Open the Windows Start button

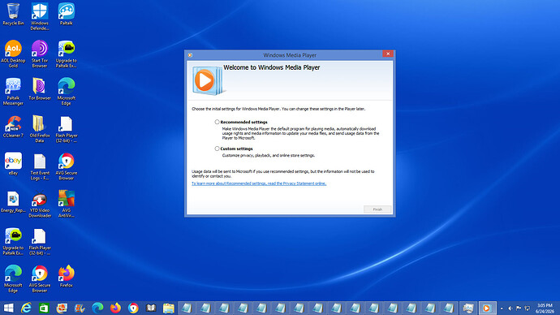pos(8,308)
